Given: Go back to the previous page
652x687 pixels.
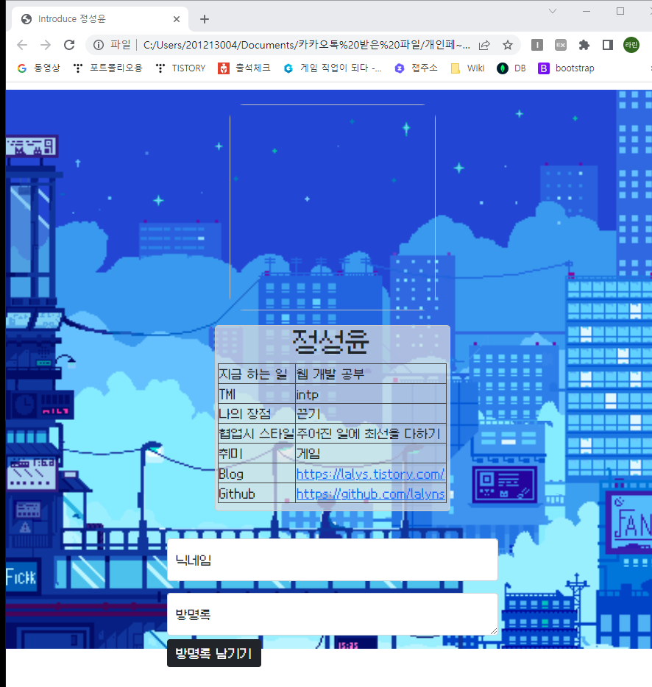Looking at the screenshot, I should pyautogui.click(x=22, y=45).
